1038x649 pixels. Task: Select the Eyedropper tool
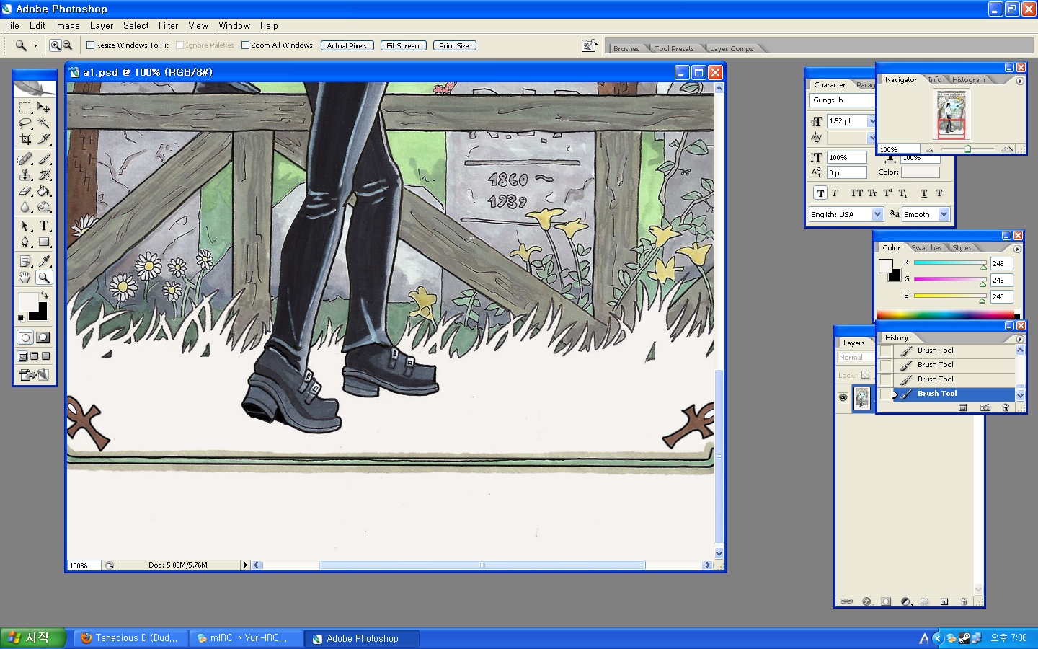pyautogui.click(x=44, y=261)
